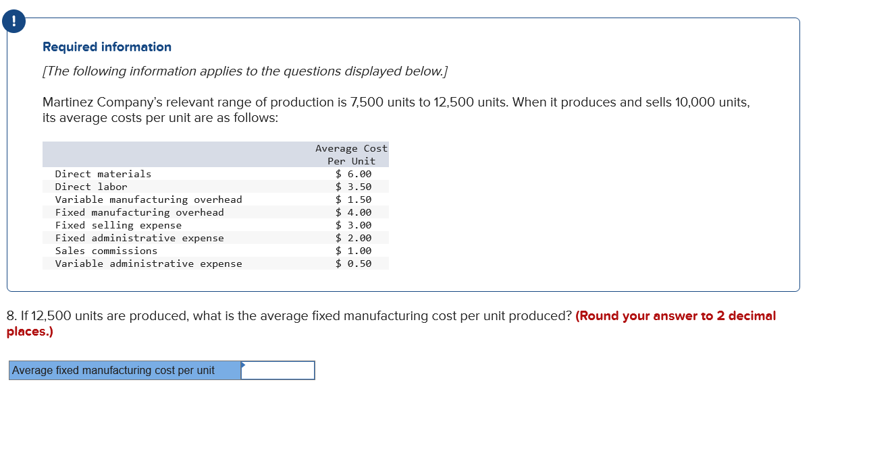Select the Average fixed manufacturing cost input field
Viewport: 869px width, 463px height.
[x=278, y=370]
